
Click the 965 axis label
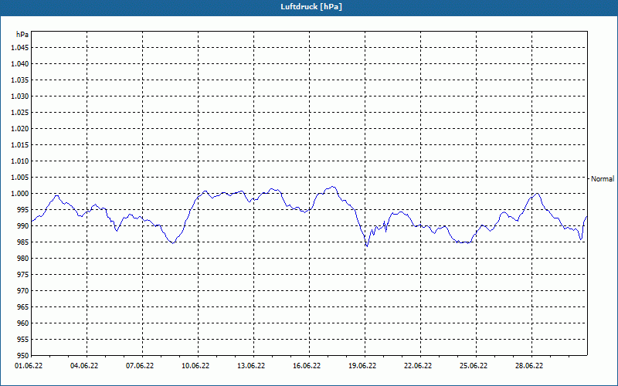[22, 306]
